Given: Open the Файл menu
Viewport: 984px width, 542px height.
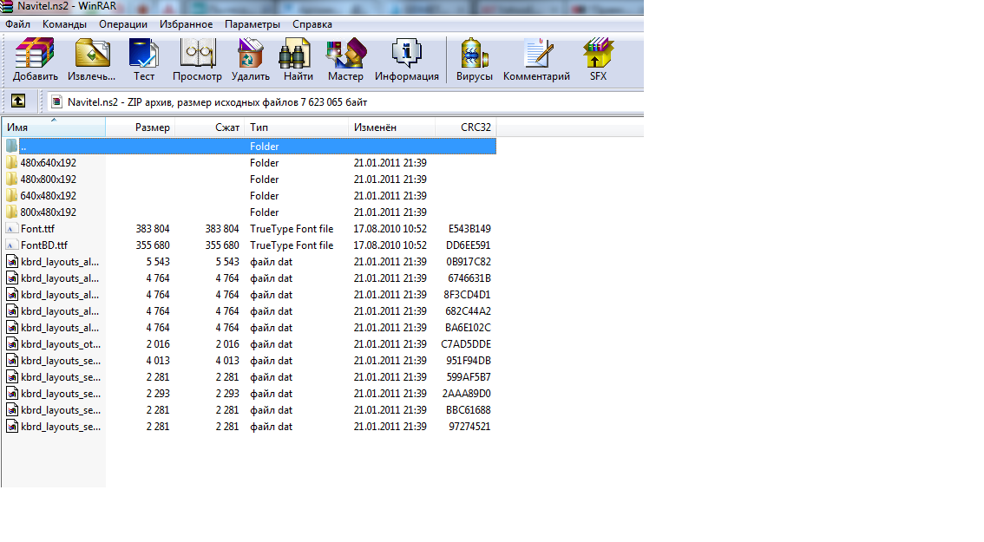Looking at the screenshot, I should [x=17, y=24].
